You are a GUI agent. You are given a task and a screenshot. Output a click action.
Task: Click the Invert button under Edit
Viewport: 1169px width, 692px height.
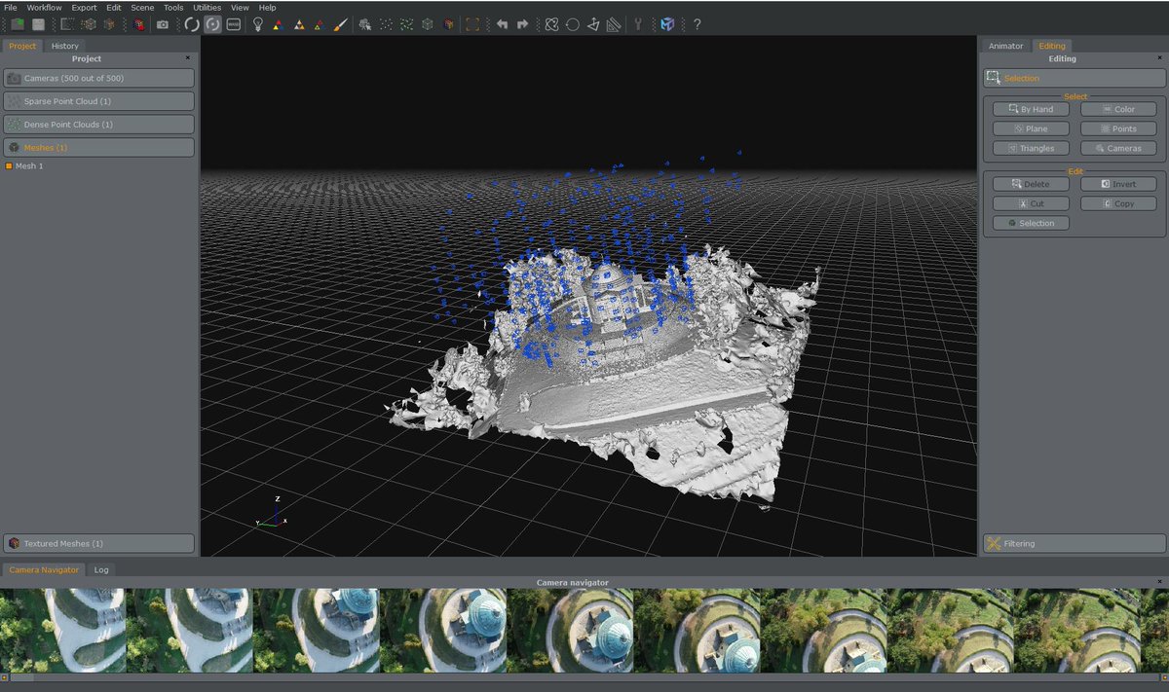click(x=1118, y=184)
